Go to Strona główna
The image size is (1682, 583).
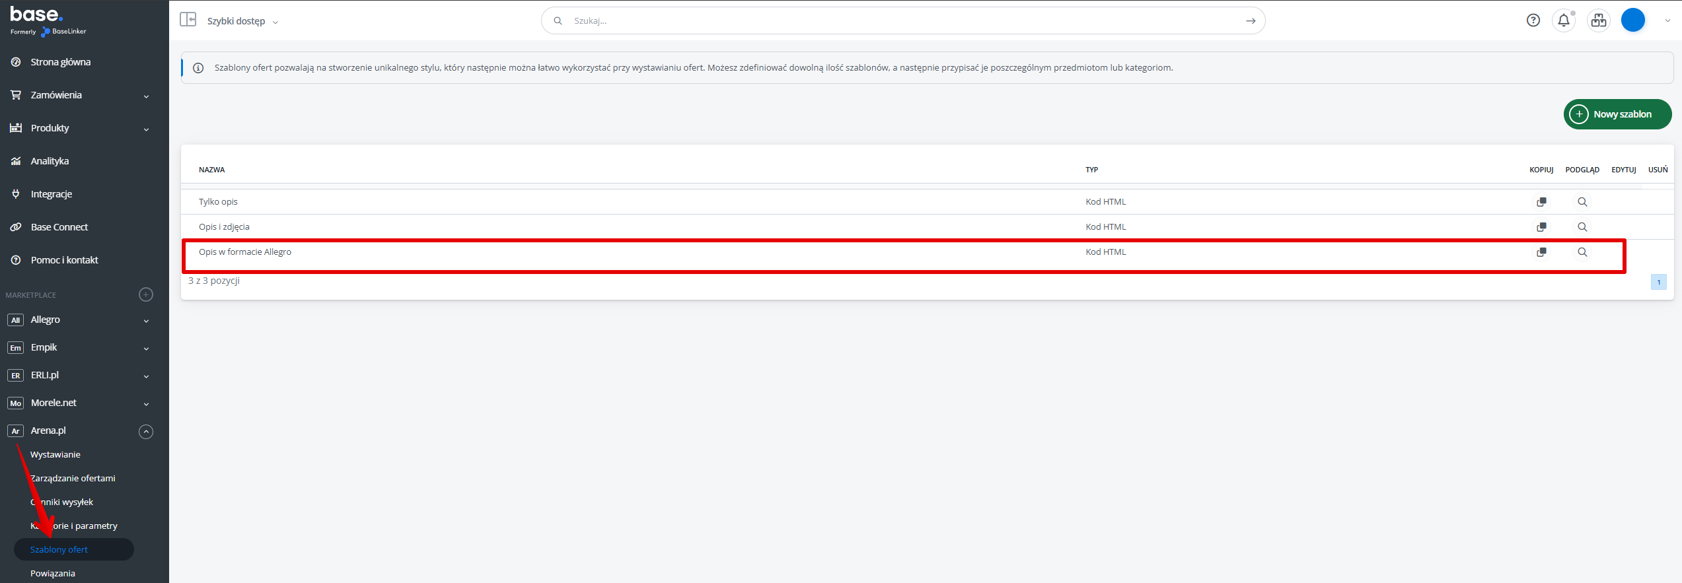60,62
